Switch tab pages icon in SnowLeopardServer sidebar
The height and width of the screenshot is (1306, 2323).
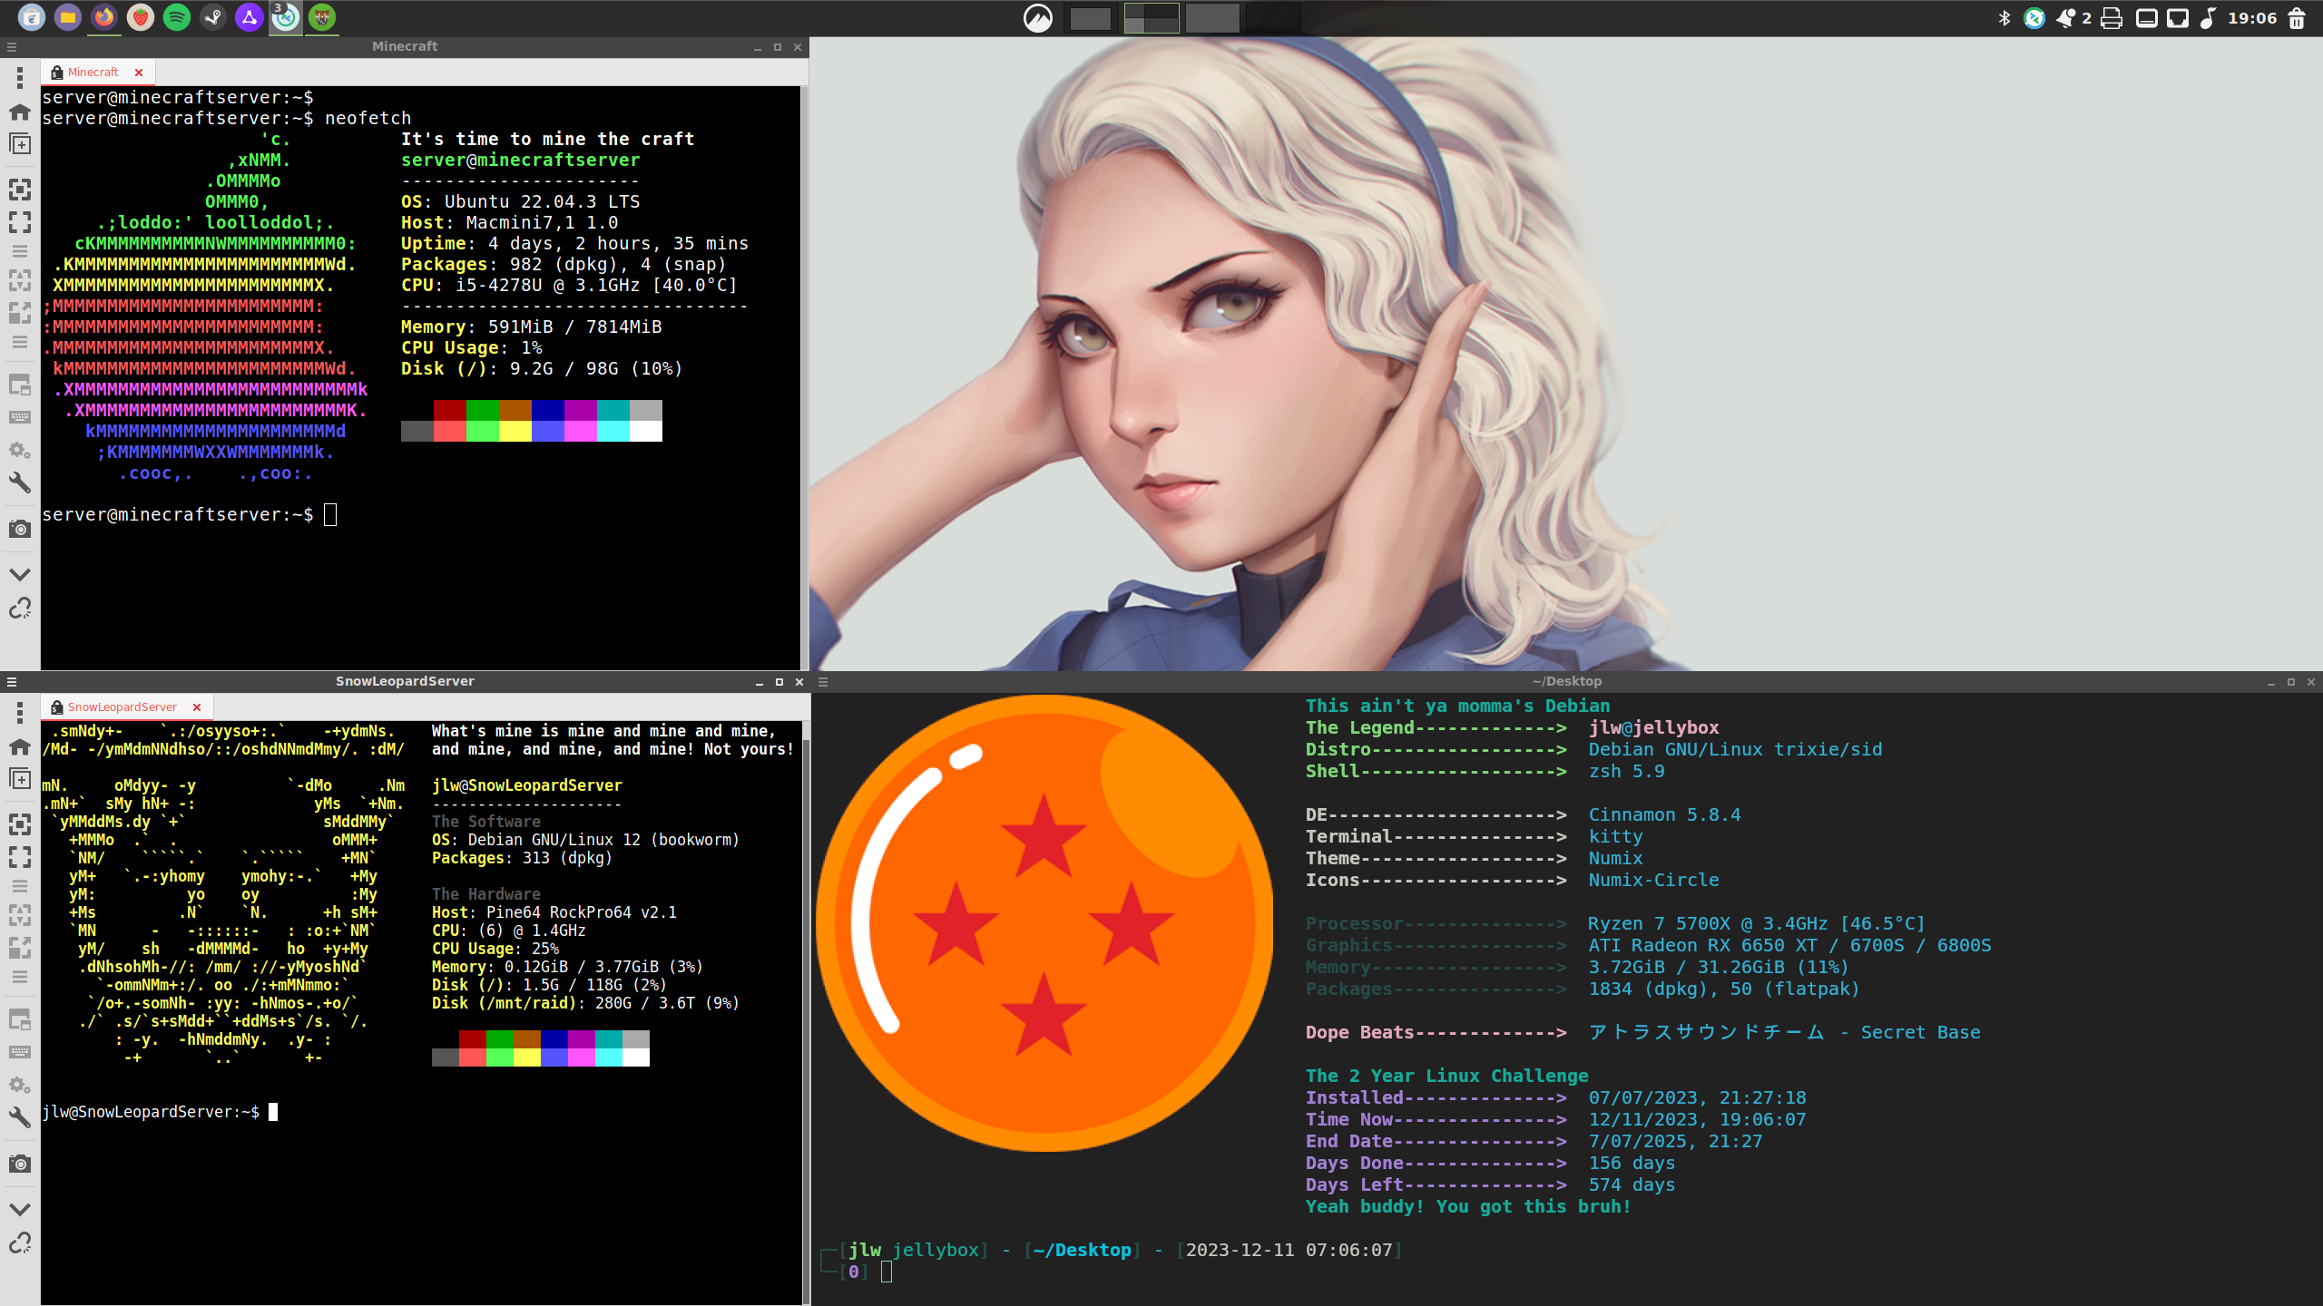pyautogui.click(x=20, y=1020)
